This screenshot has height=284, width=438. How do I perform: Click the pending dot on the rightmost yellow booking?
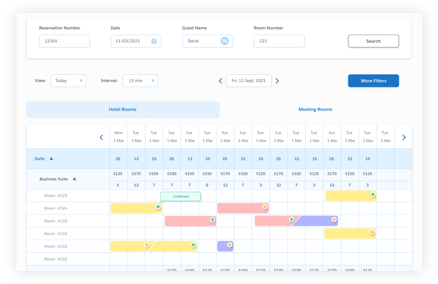point(372,232)
